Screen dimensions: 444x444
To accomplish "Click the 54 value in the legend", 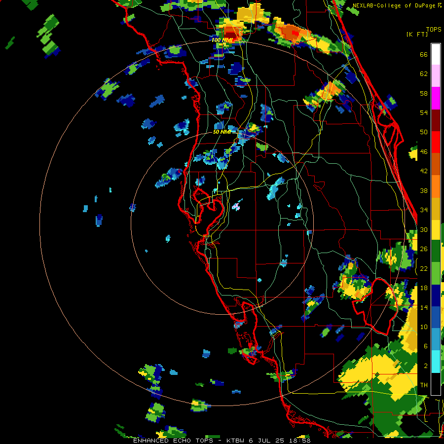I will click(x=424, y=113).
